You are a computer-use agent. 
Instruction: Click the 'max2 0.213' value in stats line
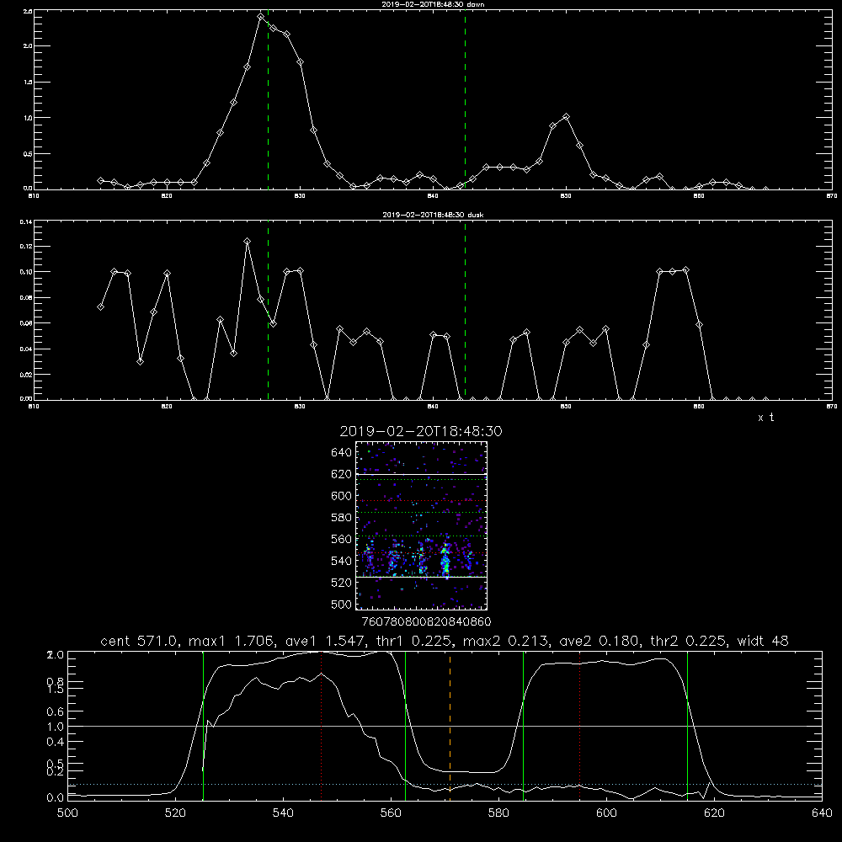point(504,641)
